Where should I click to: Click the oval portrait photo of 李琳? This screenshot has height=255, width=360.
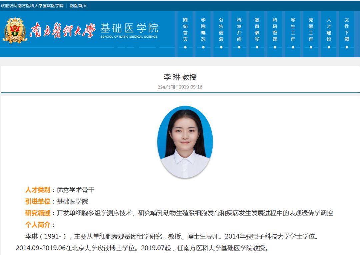(x=185, y=142)
